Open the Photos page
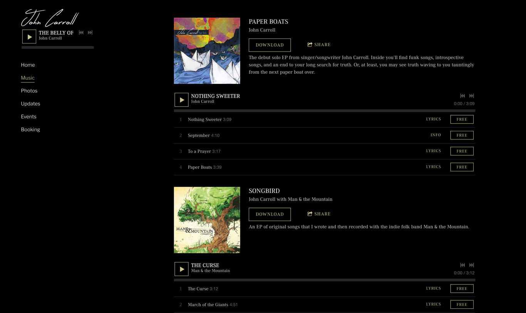 (x=29, y=91)
